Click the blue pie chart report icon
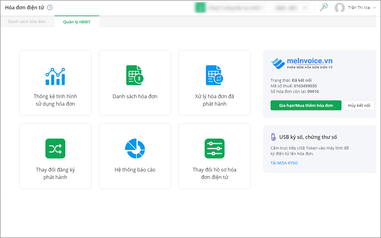381x238 pixels. pos(135,149)
